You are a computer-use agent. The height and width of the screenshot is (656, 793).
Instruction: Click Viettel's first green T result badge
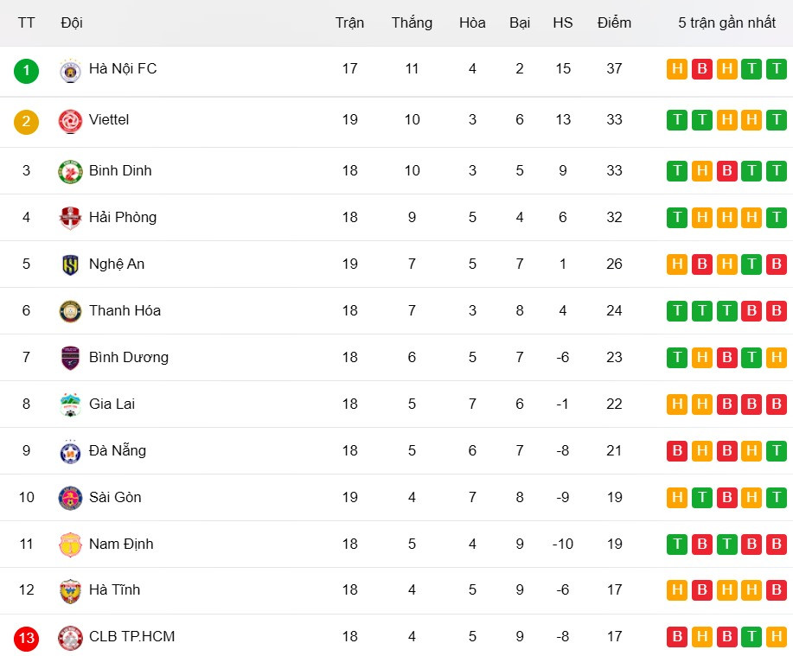677,120
